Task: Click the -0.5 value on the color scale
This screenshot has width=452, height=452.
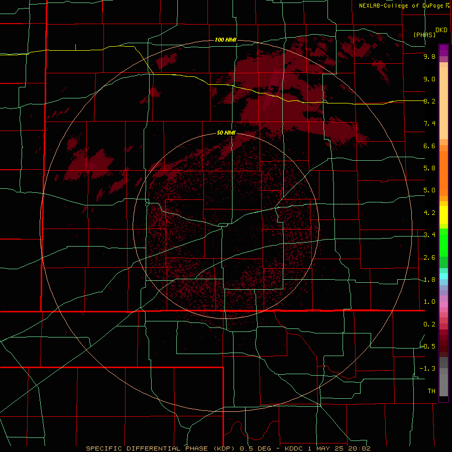Action: [x=428, y=346]
